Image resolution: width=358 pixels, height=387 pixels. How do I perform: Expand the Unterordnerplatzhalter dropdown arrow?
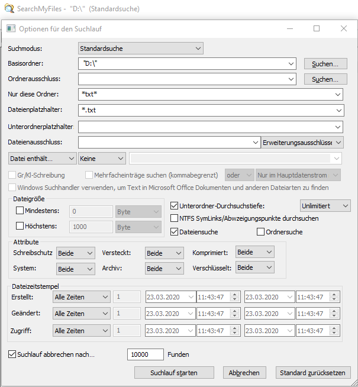click(x=337, y=127)
